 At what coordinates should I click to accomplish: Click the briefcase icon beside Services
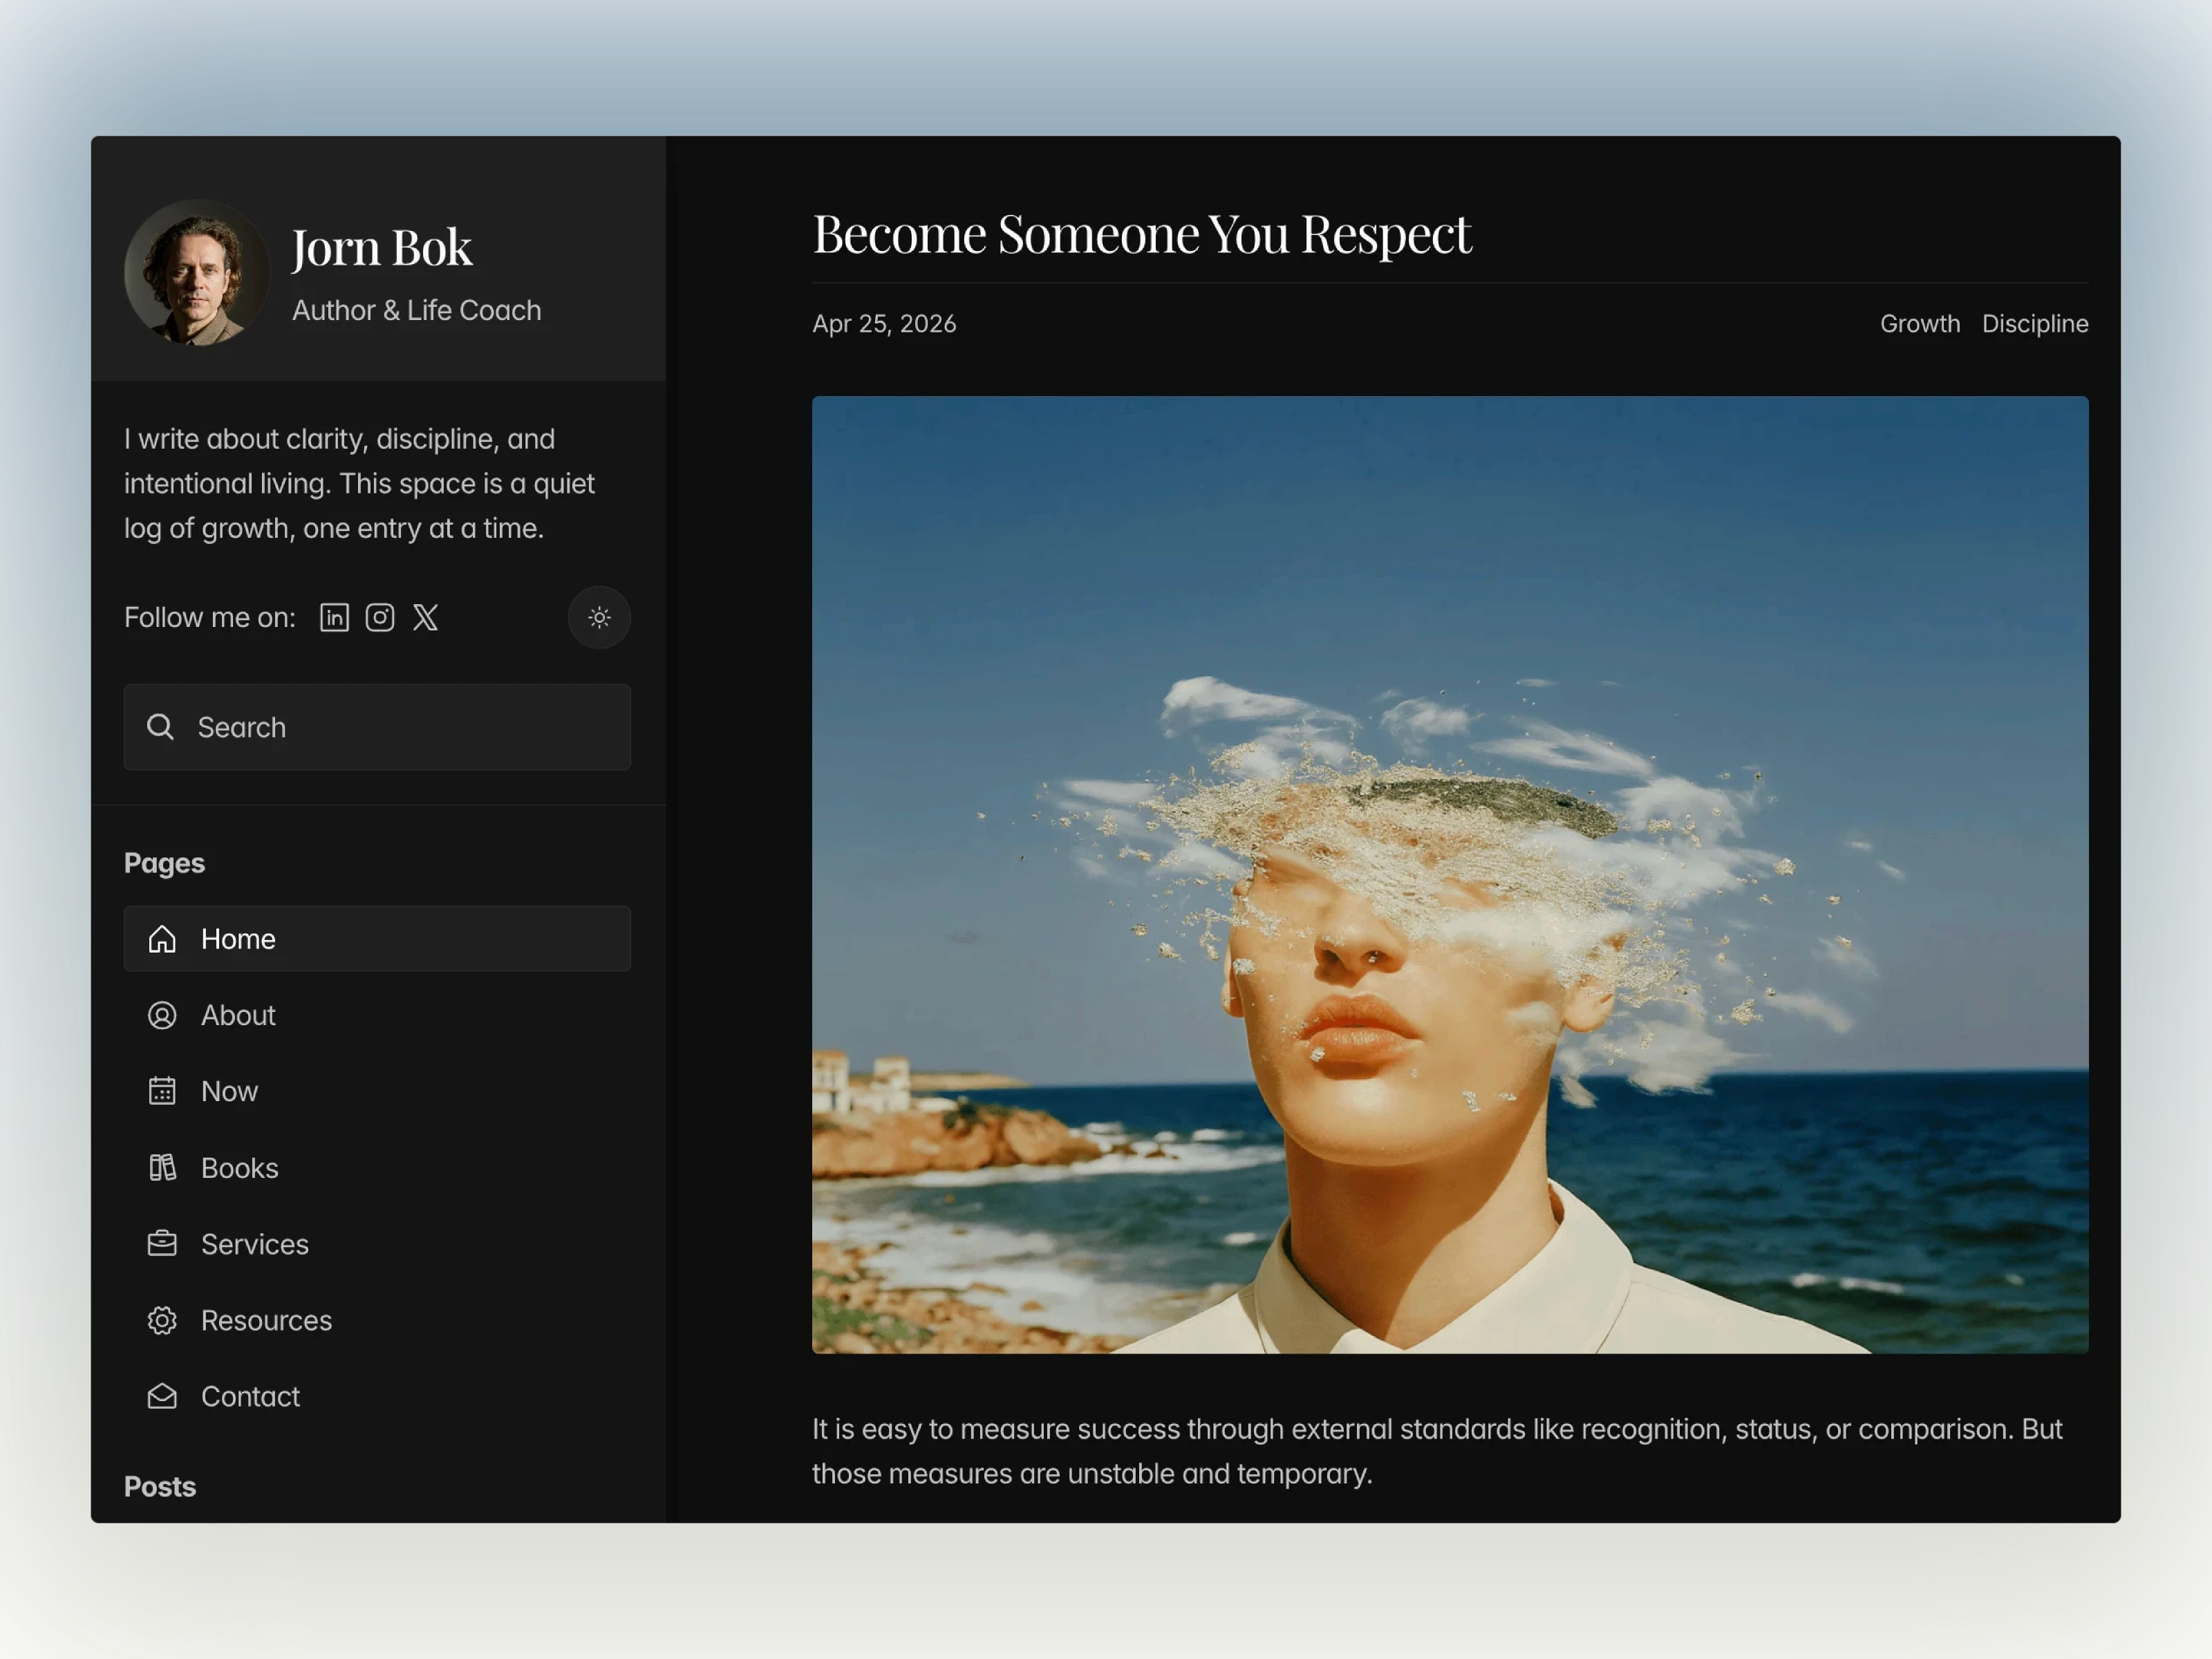[162, 1243]
